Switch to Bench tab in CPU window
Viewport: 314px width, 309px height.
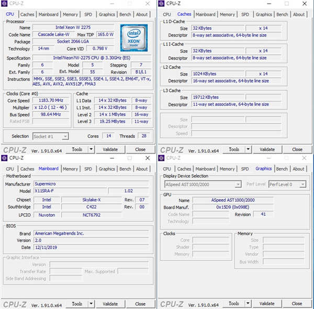125,15
